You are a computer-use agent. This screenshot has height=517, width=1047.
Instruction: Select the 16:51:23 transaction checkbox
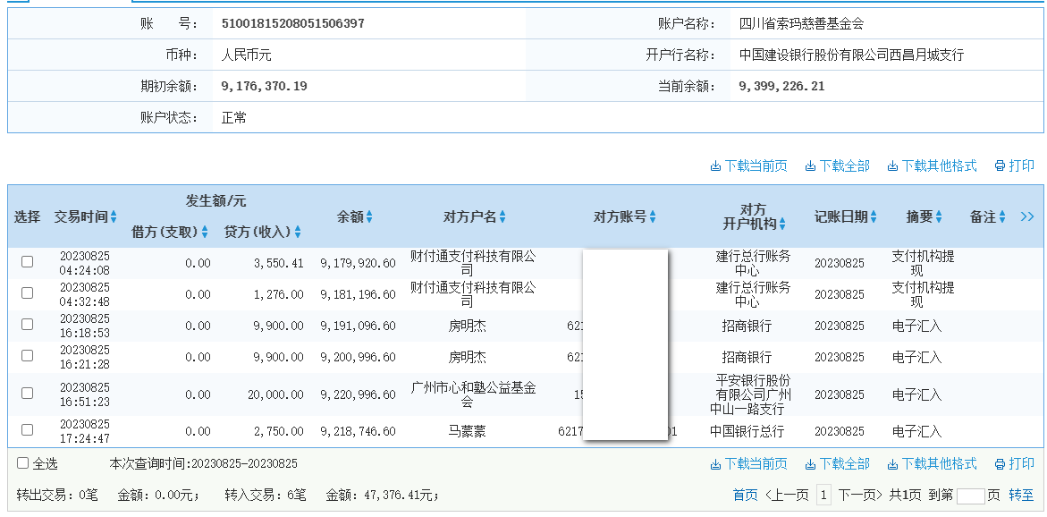pyautogui.click(x=28, y=394)
